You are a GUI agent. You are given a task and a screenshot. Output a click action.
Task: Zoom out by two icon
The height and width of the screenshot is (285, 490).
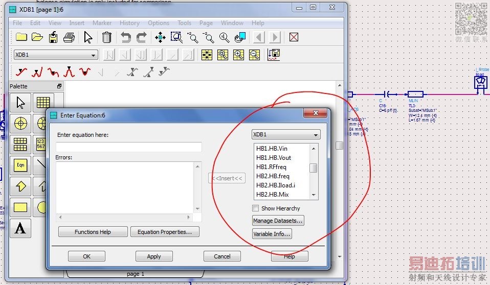(x=208, y=37)
